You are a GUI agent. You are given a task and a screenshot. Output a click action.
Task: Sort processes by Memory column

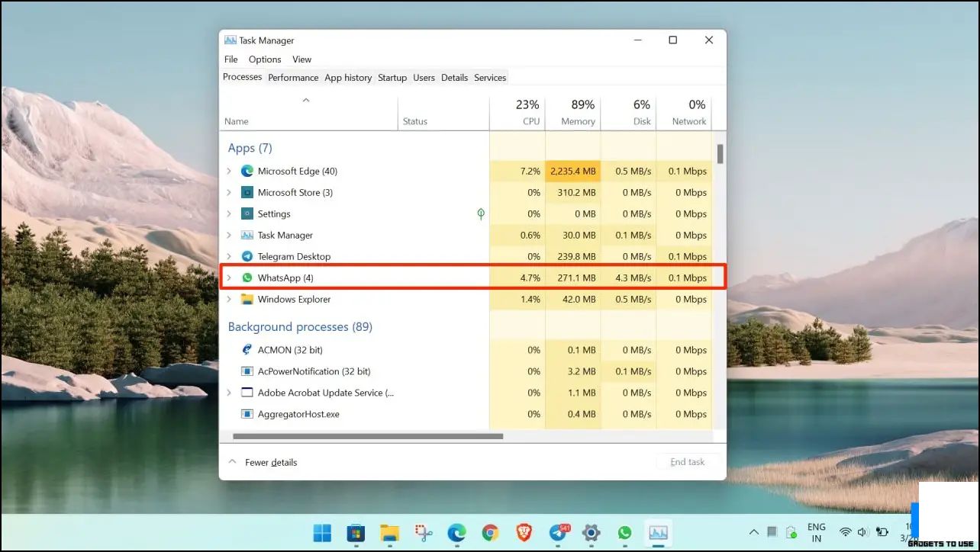click(x=573, y=112)
